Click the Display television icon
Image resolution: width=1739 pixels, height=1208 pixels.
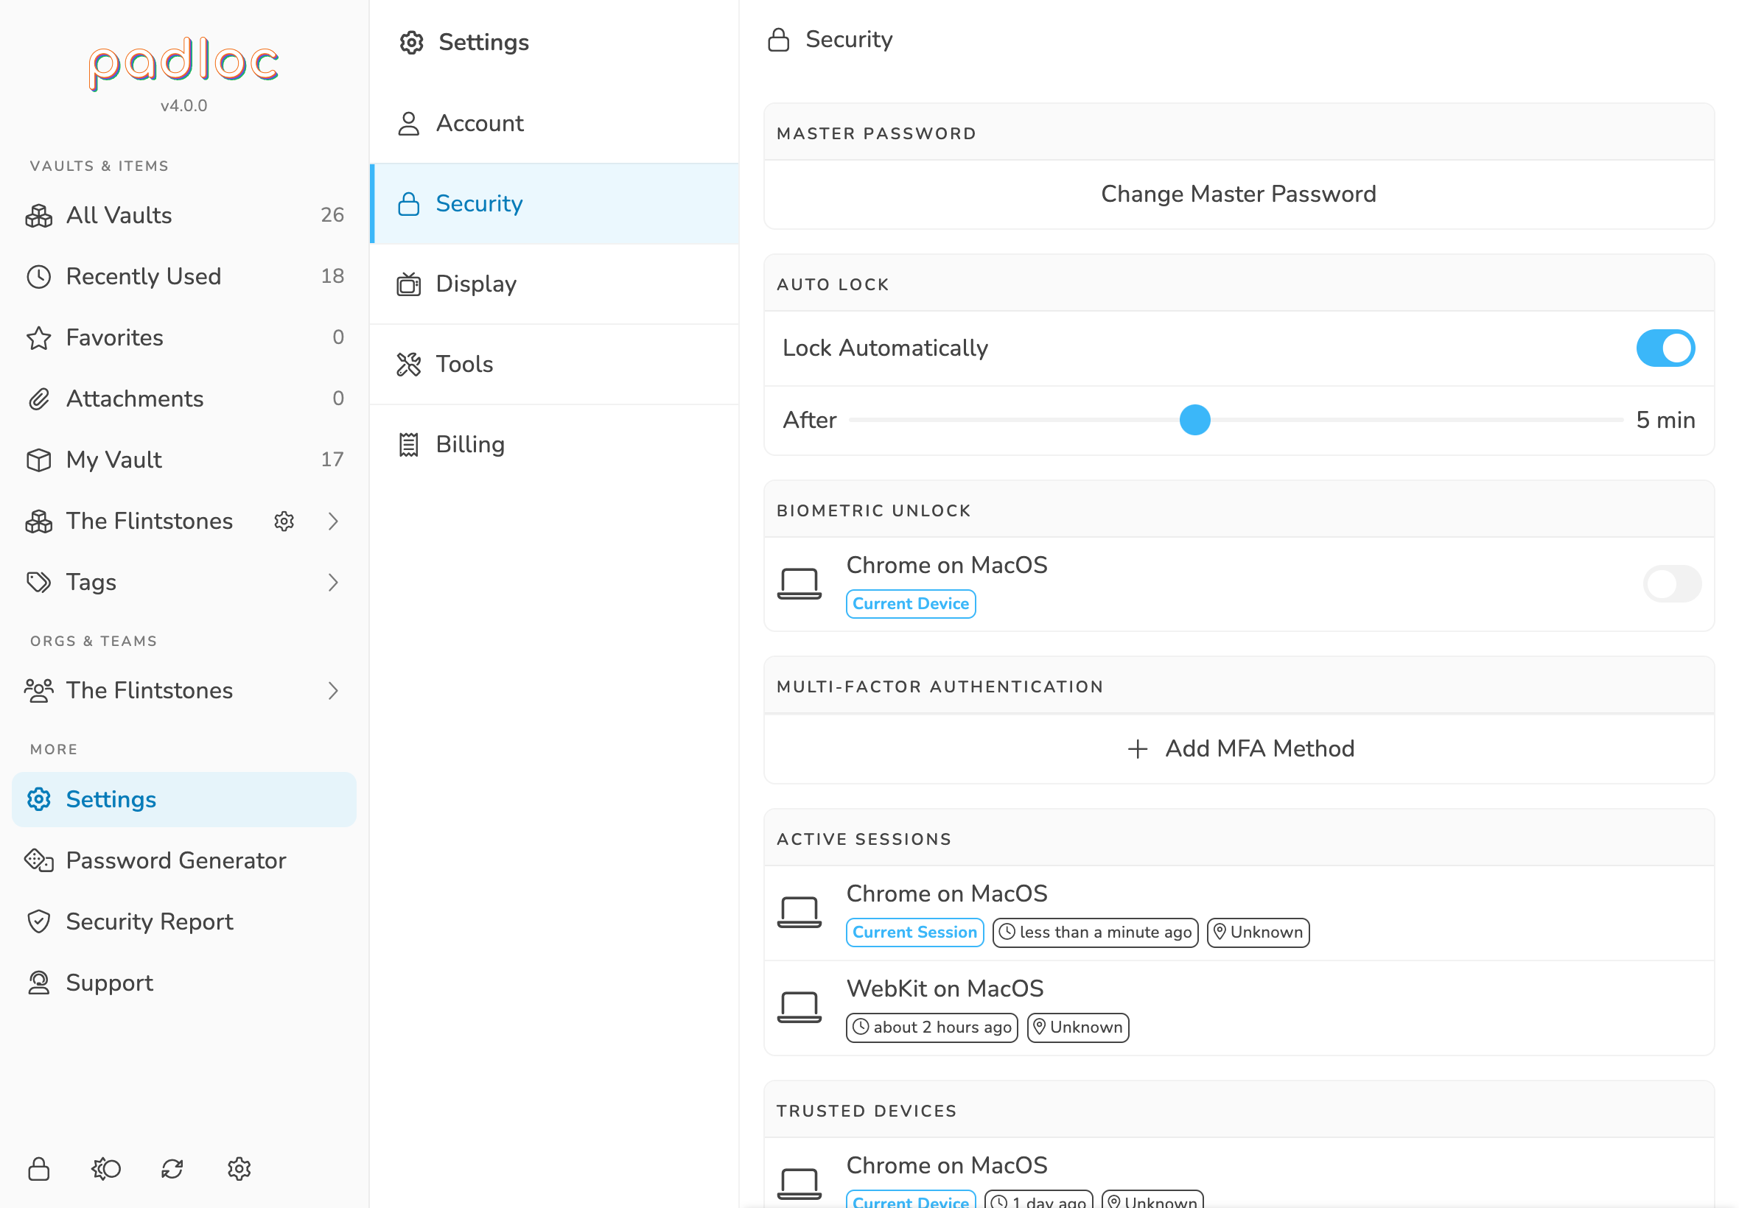point(409,284)
